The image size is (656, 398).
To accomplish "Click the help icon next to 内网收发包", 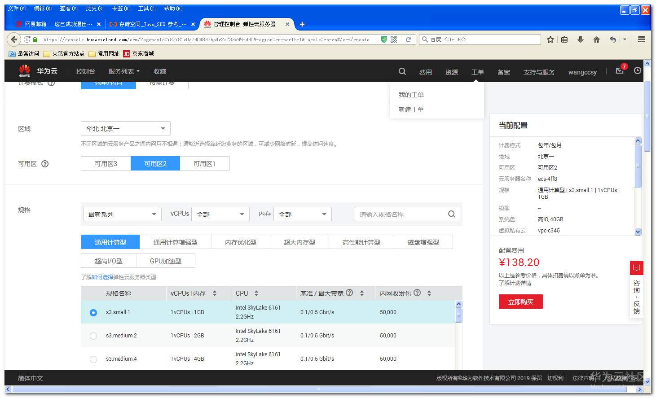I will pos(417,293).
